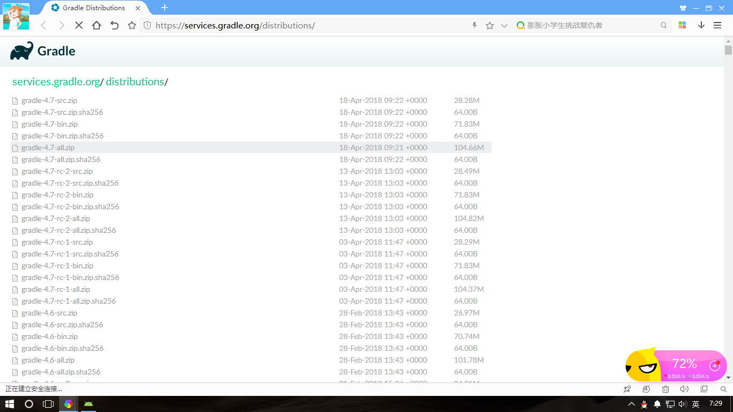
Task: Click the star icon left of the address bar
Action: (132, 25)
